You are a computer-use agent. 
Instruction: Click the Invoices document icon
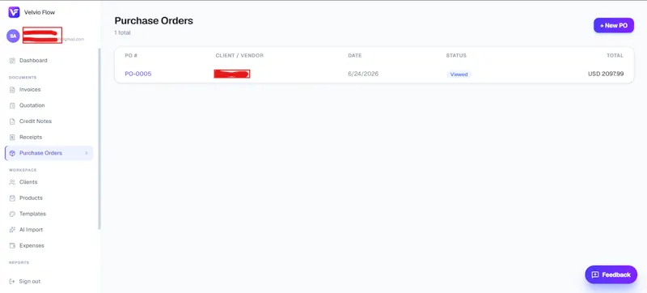click(12, 90)
